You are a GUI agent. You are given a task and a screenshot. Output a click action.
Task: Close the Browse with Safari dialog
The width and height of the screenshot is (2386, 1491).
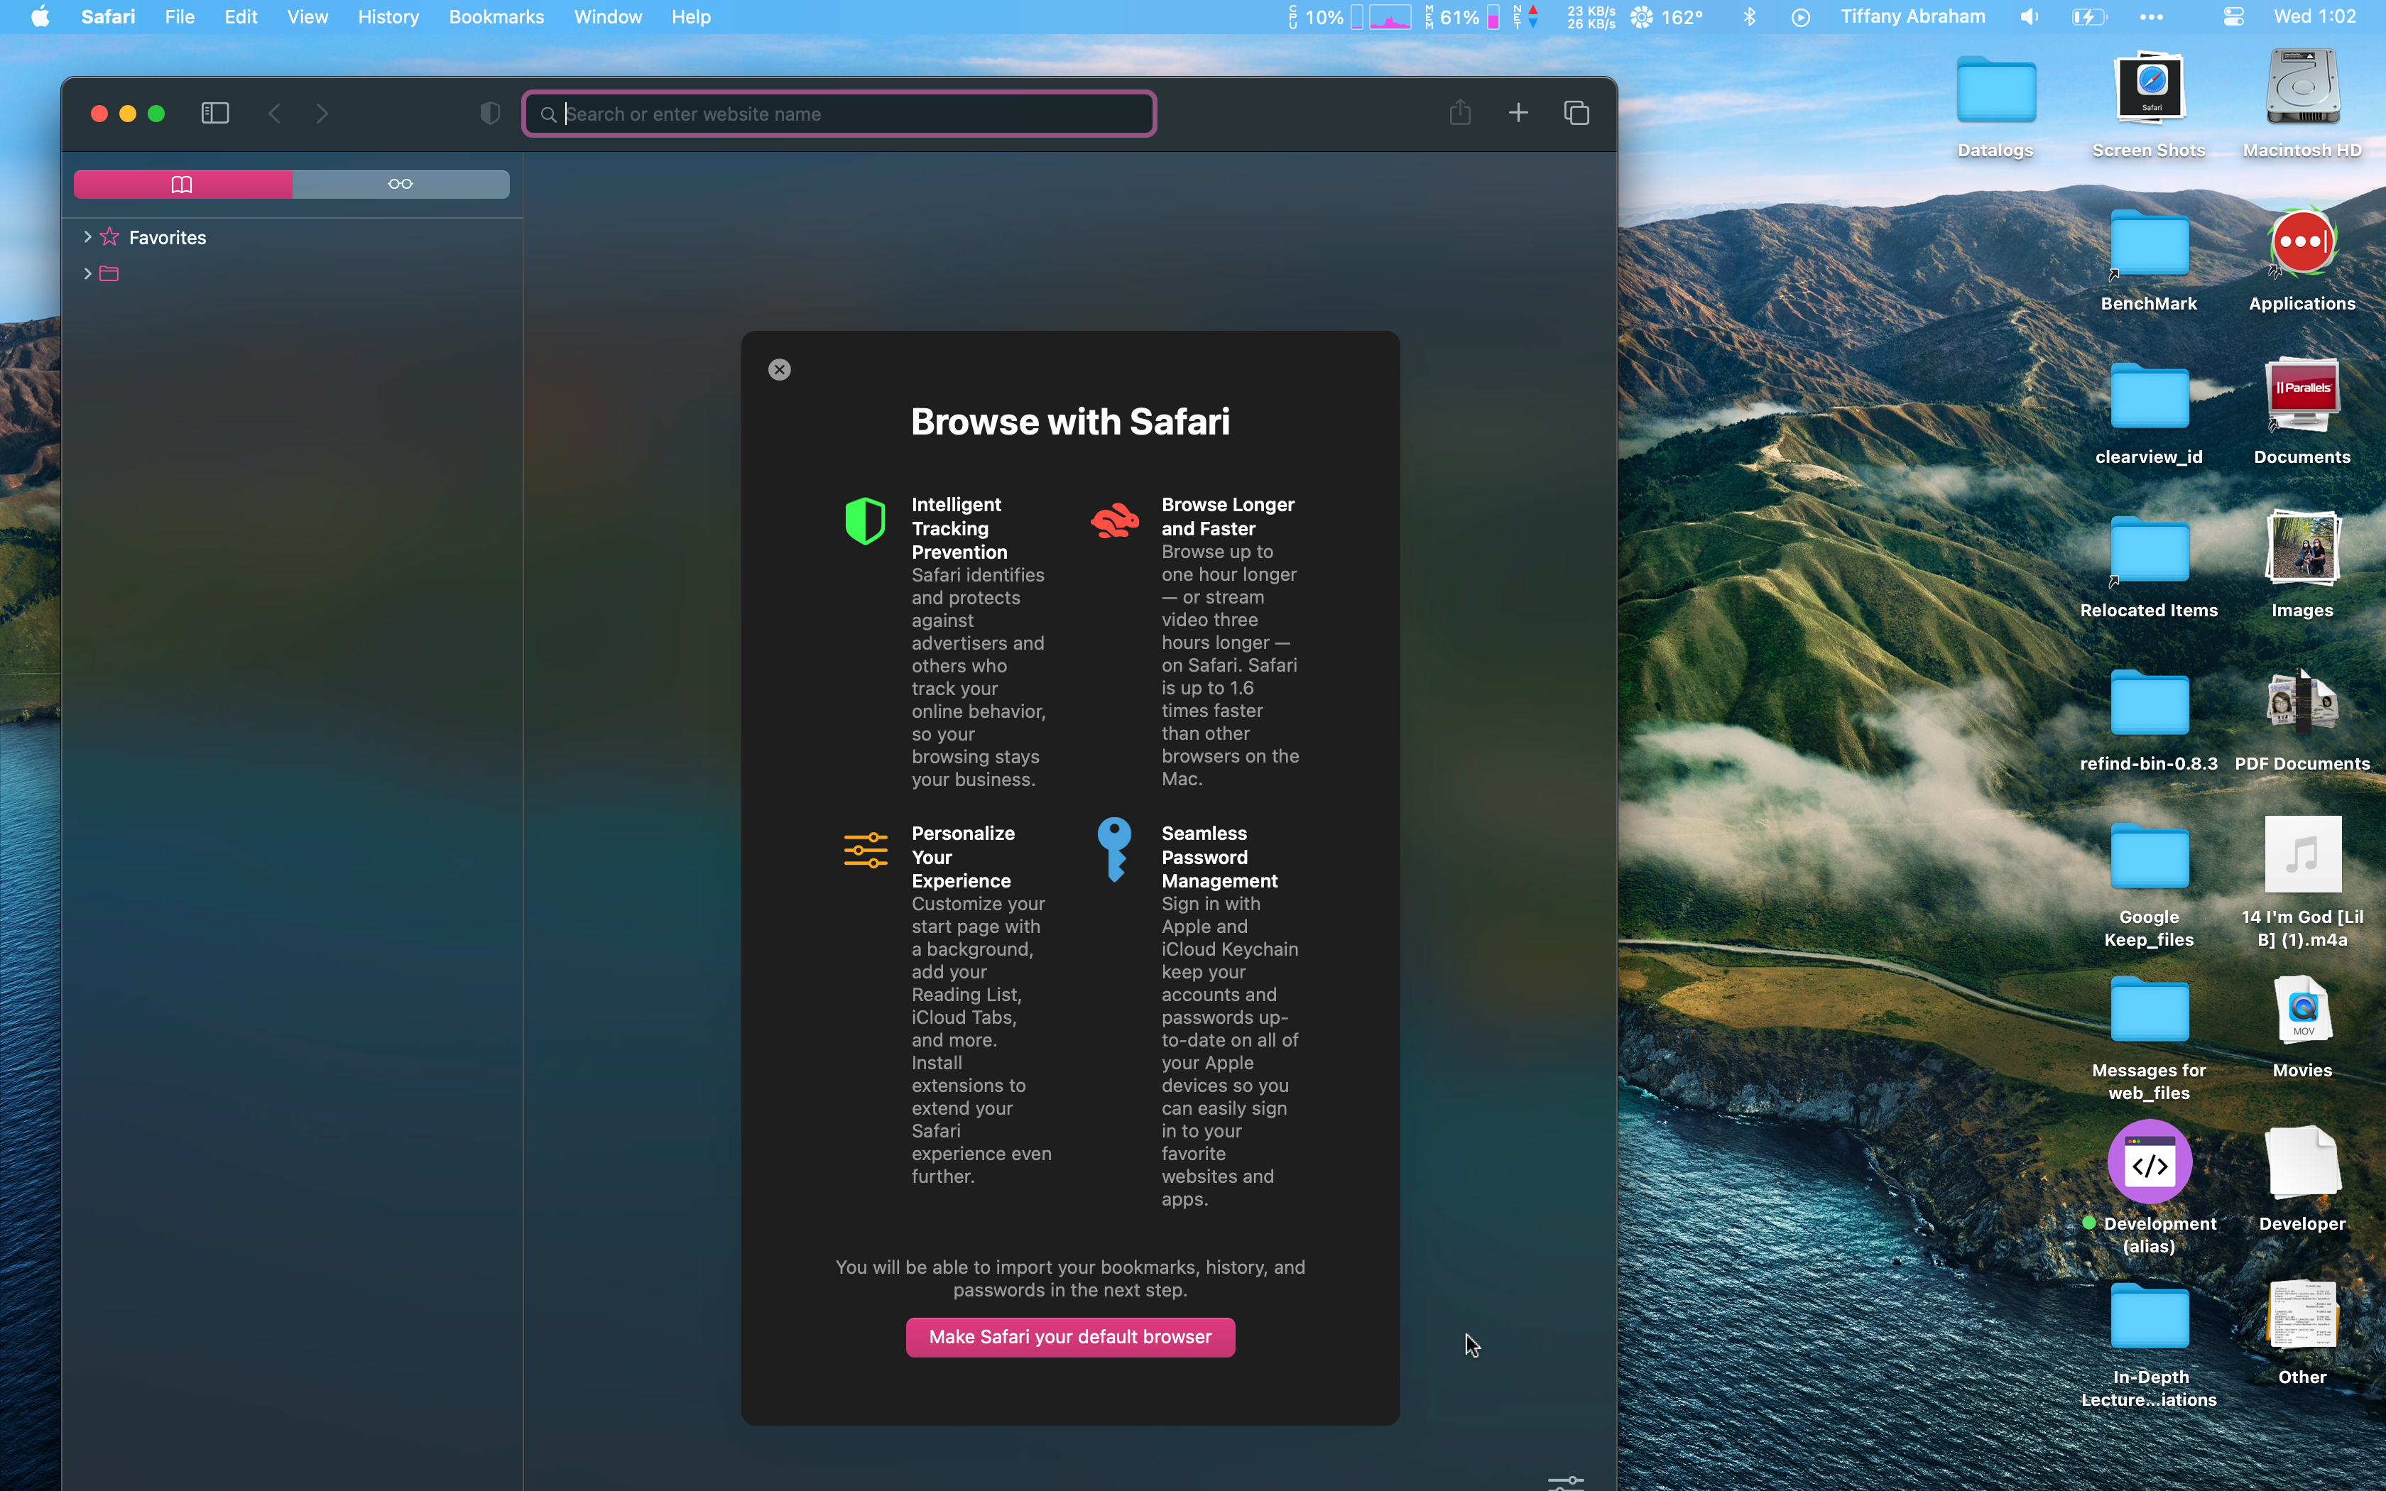(x=779, y=370)
